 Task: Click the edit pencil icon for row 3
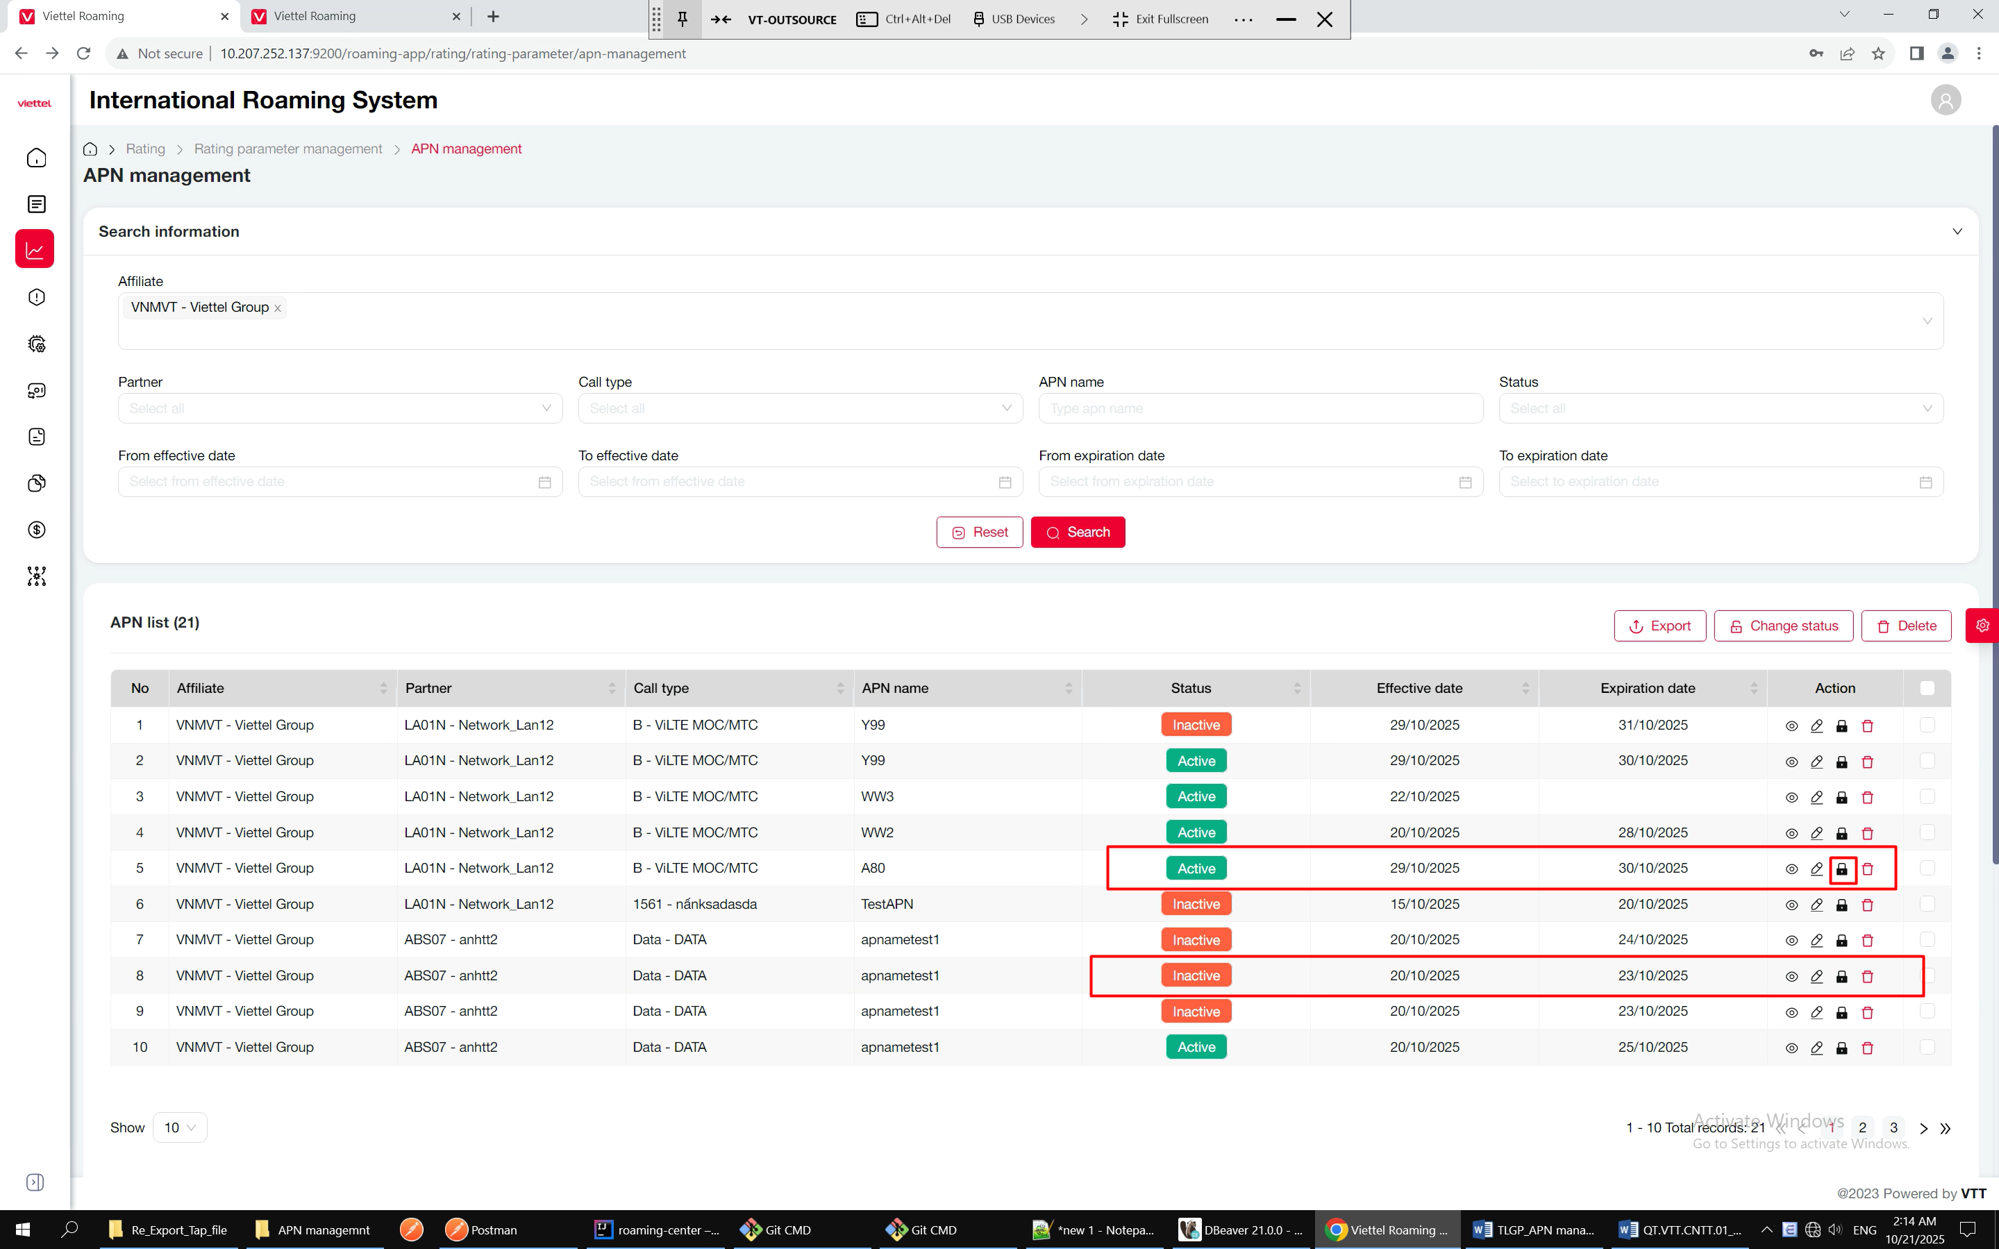tap(1816, 797)
